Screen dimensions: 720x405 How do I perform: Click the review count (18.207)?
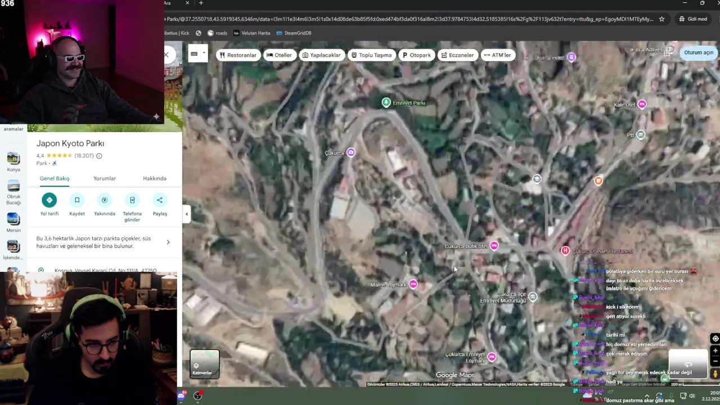tap(84, 156)
